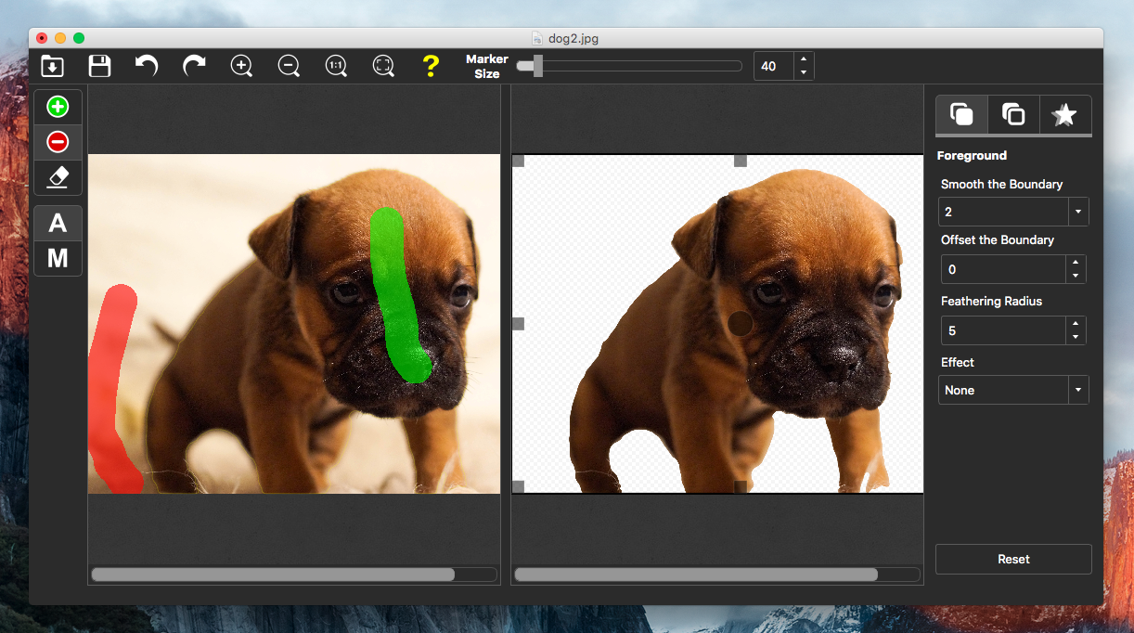Increase Feathering Radius value
This screenshot has width=1134, height=633.
[x=1076, y=324]
